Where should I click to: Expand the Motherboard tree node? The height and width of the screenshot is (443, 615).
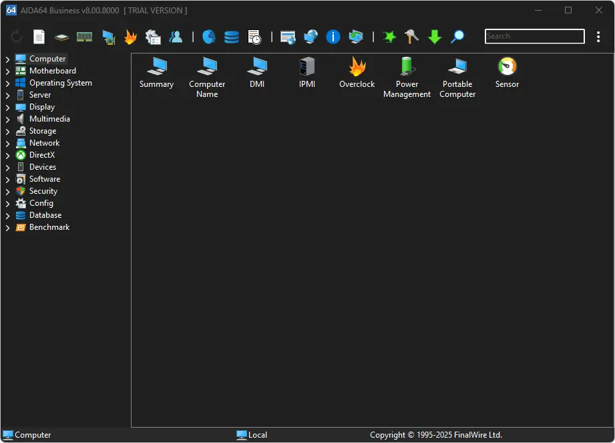click(x=7, y=71)
